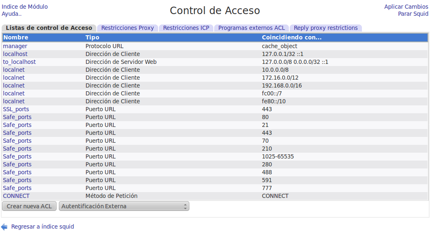430x234 pixels.
Task: Select Listas de control de Acceso tab
Action: (49, 28)
